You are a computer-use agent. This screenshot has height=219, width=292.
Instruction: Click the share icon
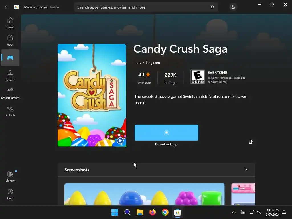point(251,142)
